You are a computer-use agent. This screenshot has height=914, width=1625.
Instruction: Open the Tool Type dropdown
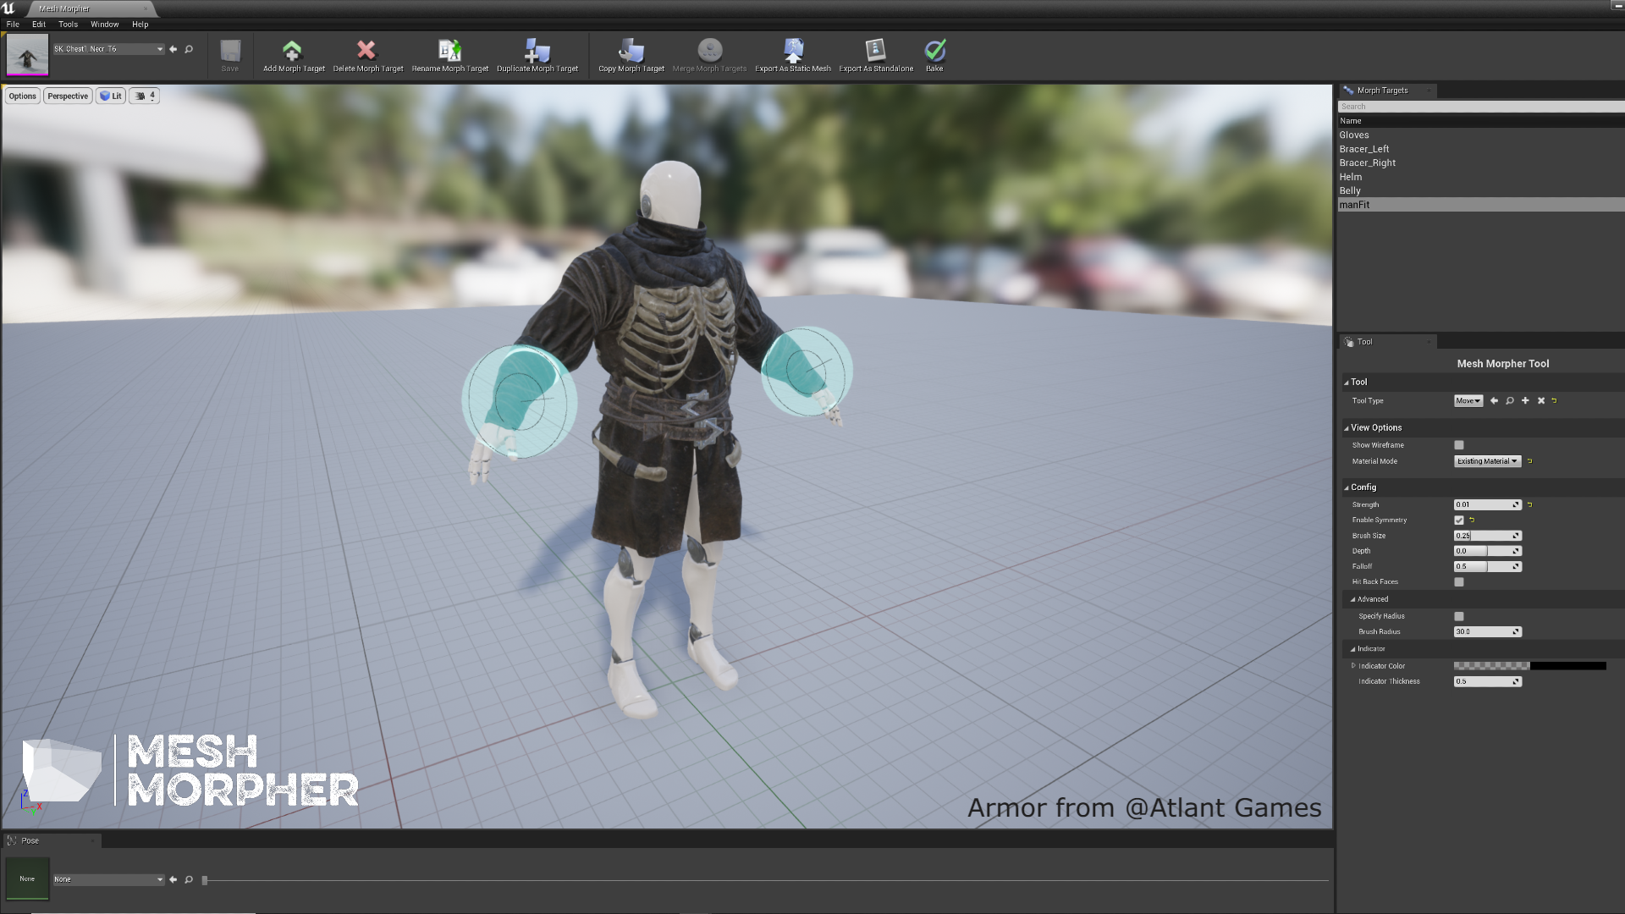tap(1468, 399)
